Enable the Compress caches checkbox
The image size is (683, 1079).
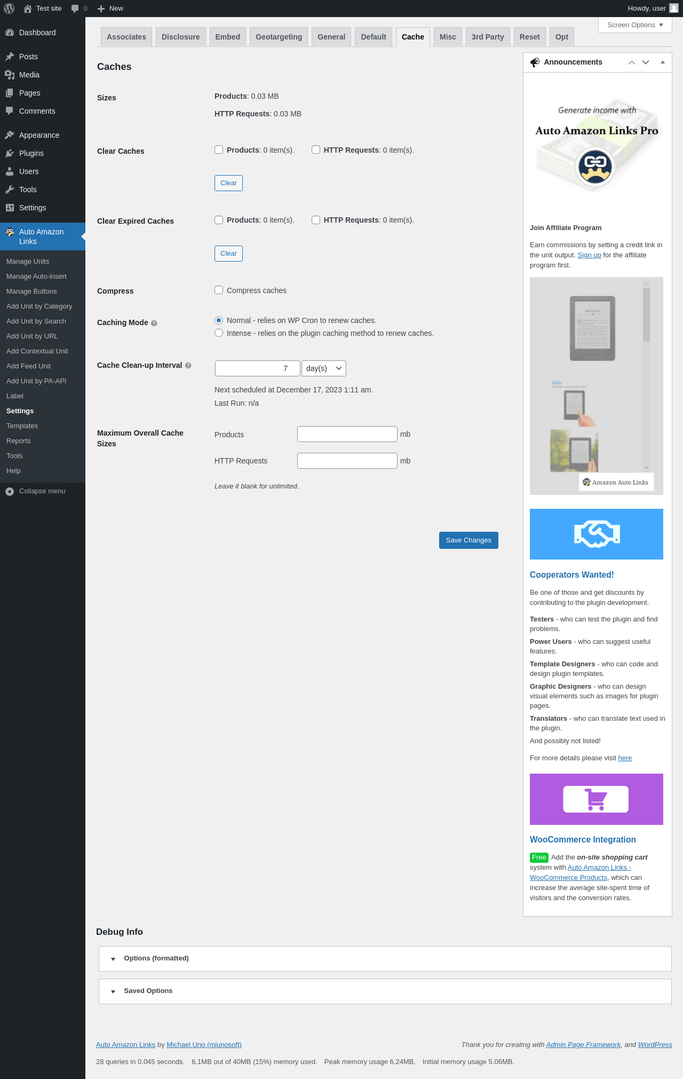click(219, 290)
